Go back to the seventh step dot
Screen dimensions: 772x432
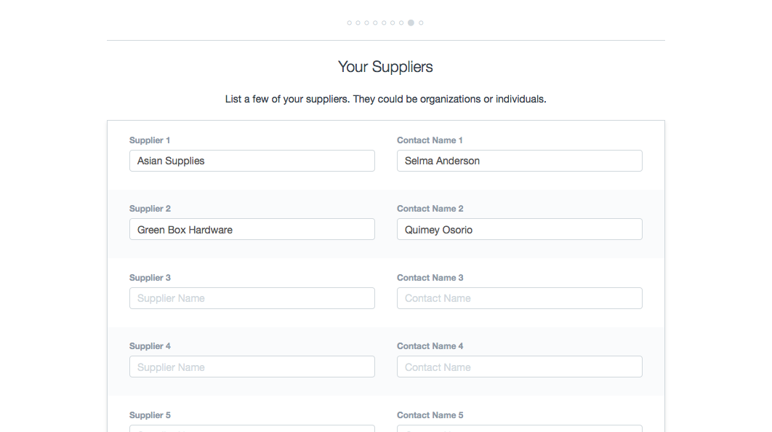tap(402, 23)
